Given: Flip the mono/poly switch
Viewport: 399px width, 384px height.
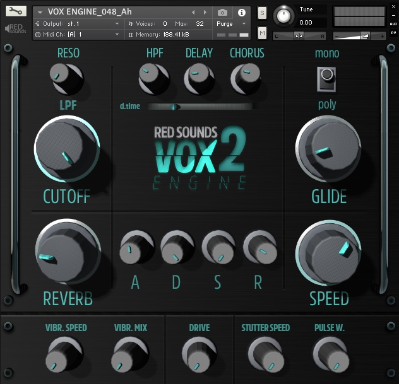Looking at the screenshot, I should 326,77.
